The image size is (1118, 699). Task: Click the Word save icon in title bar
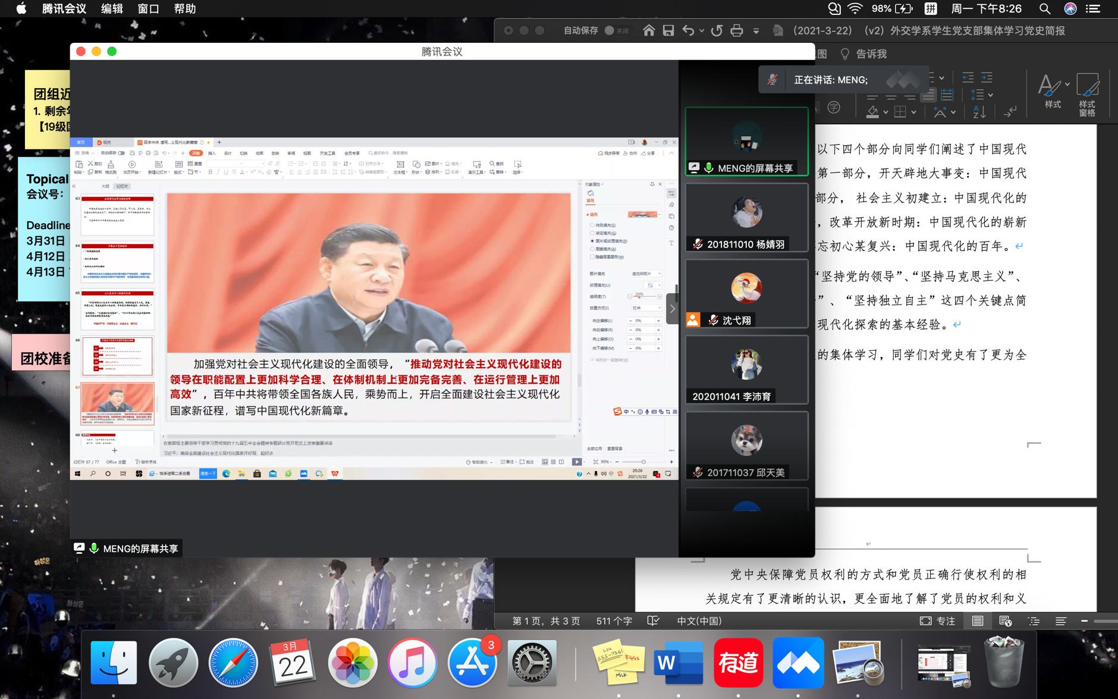coord(668,30)
